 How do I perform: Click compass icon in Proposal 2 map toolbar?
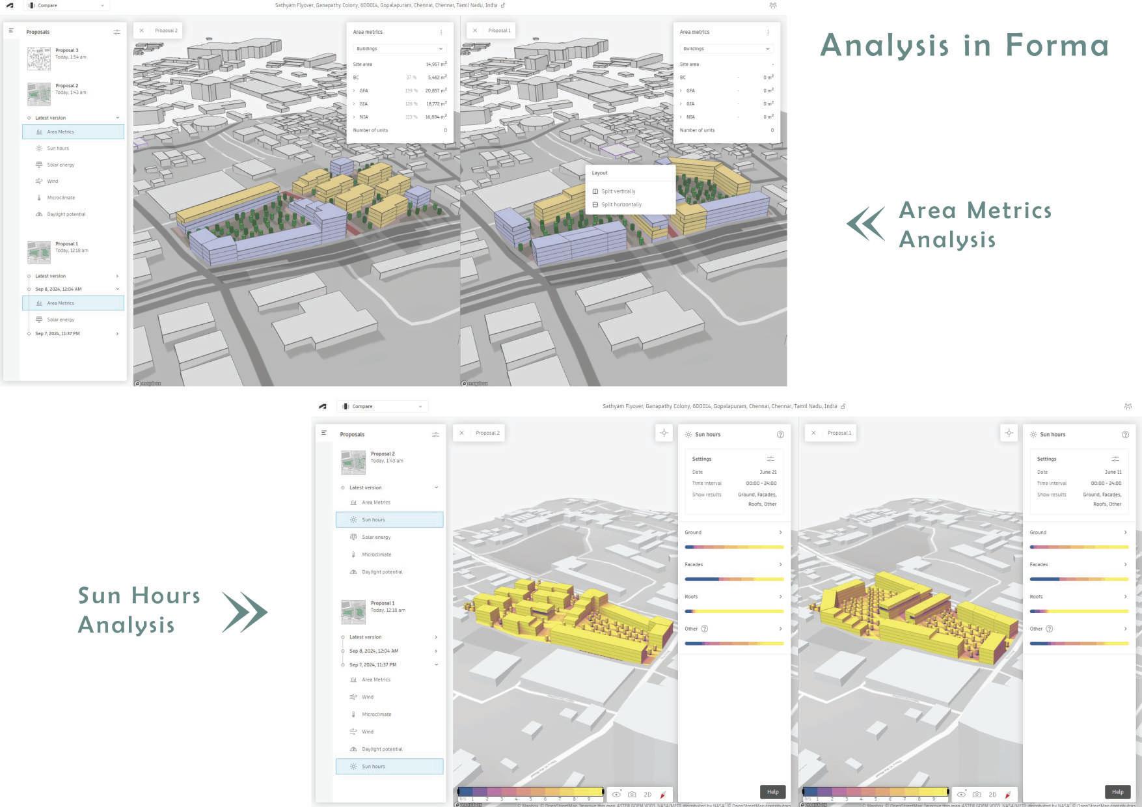[x=663, y=795]
